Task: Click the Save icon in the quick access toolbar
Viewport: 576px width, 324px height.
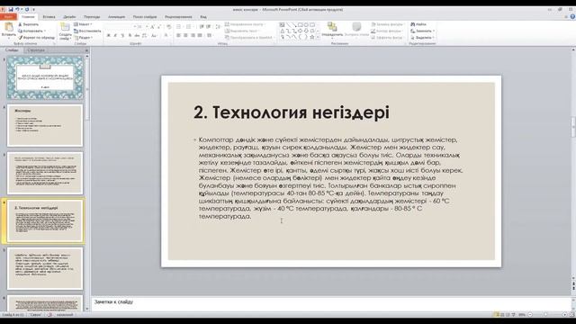Action: click(11, 10)
